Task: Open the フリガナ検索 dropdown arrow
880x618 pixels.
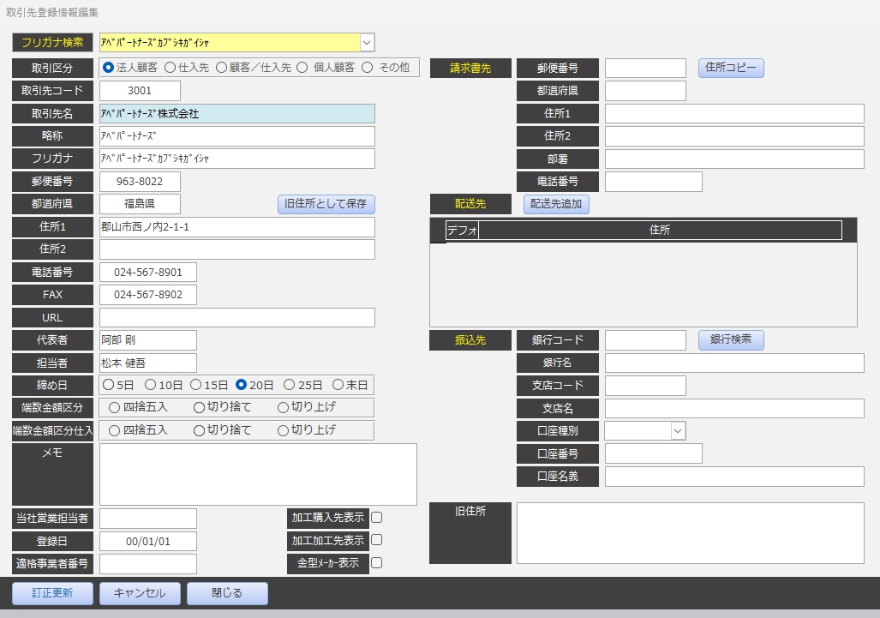Action: pos(367,42)
